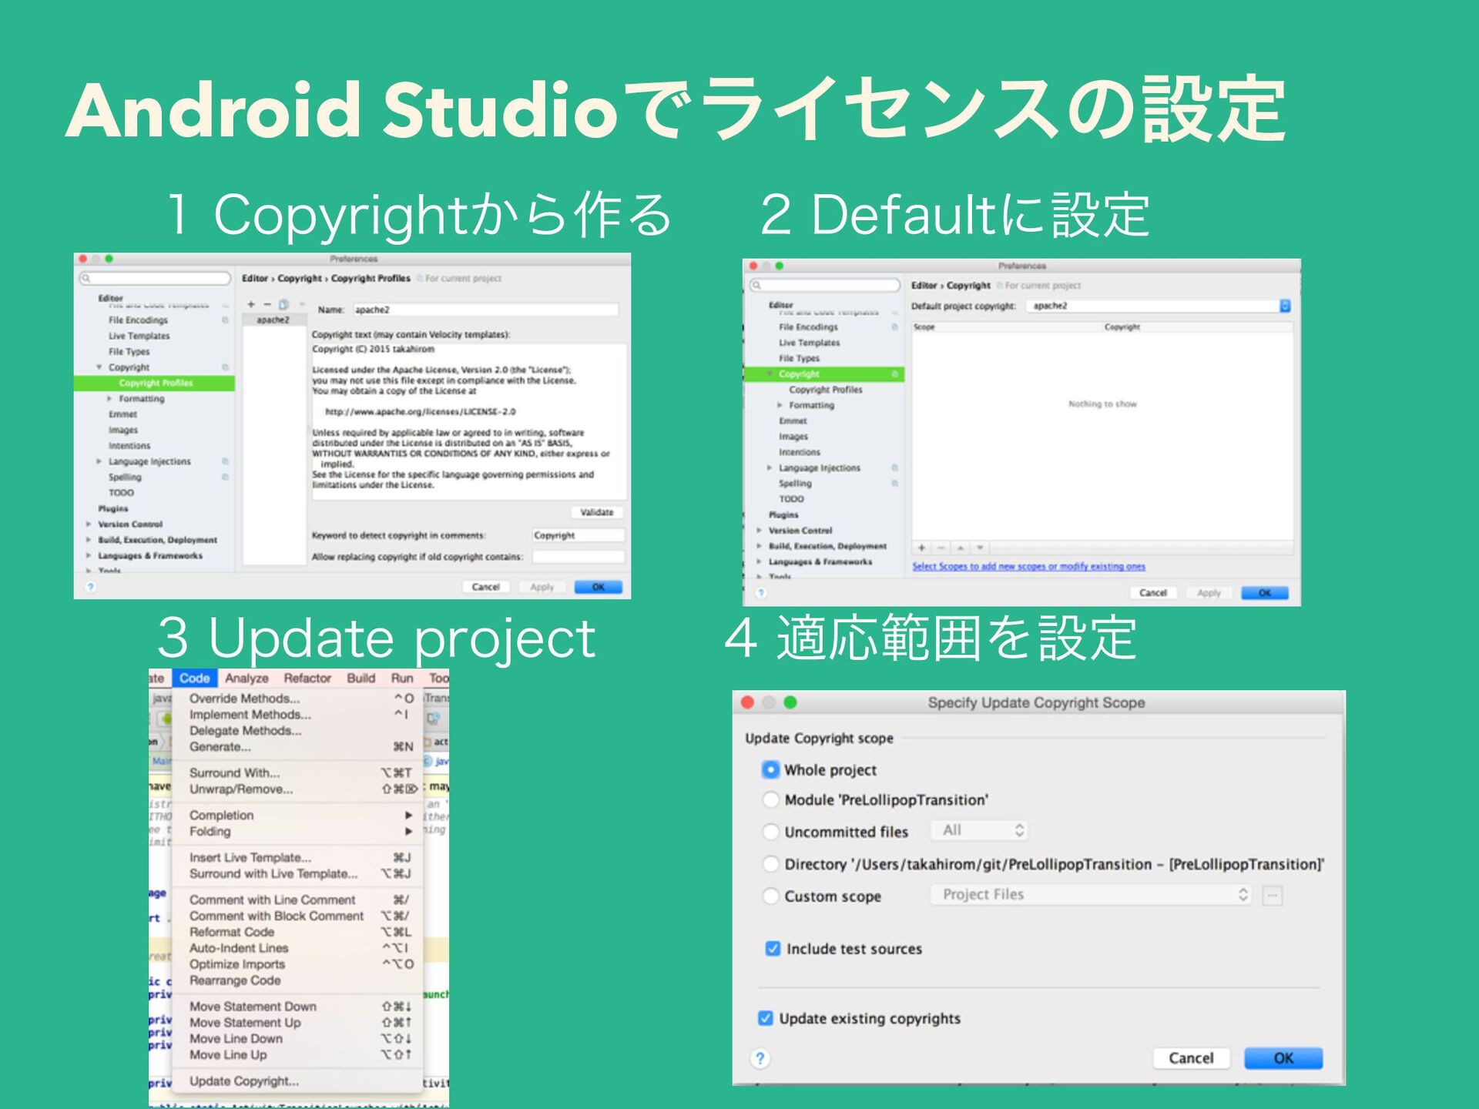Image resolution: width=1479 pixels, height=1109 pixels.
Task: Move scope up with up-arrow icon under Scope table
Action: tap(960, 548)
